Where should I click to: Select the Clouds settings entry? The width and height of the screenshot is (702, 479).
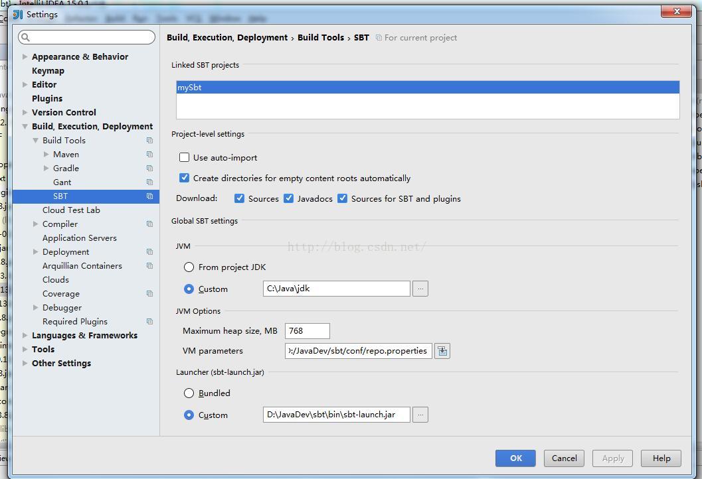point(56,279)
